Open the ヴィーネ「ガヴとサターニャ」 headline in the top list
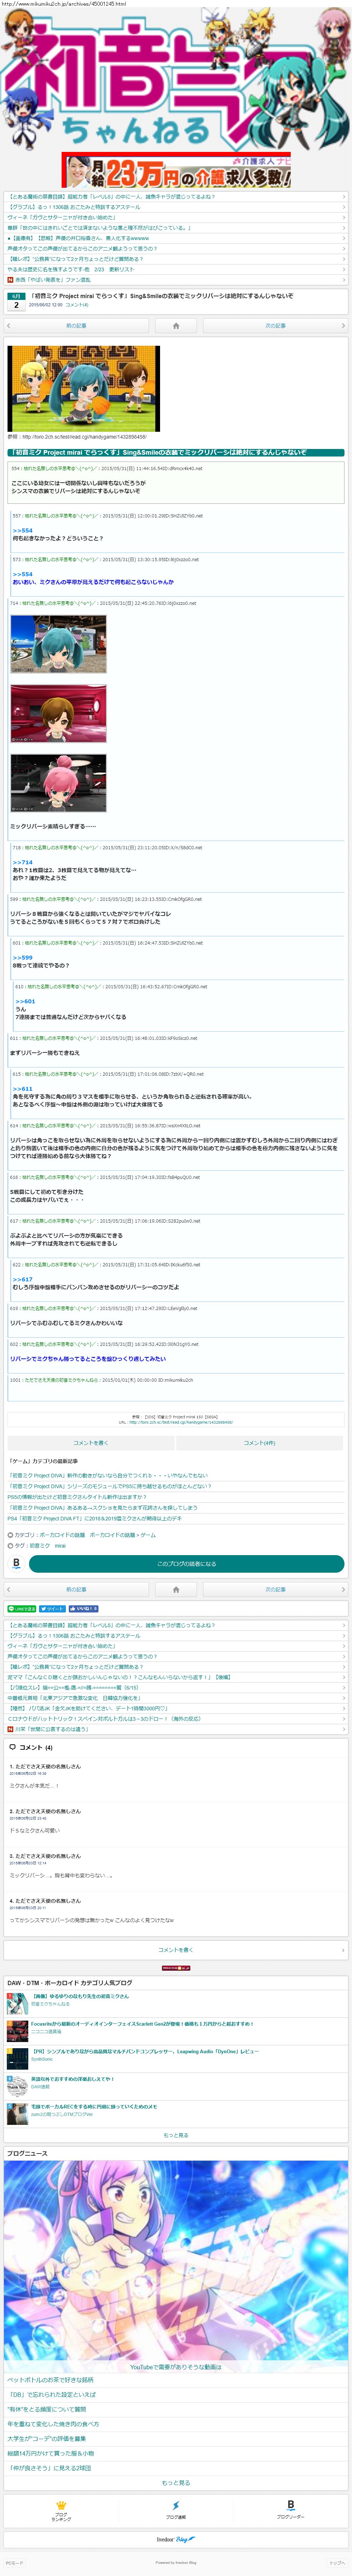352x2576 pixels. click(x=176, y=217)
